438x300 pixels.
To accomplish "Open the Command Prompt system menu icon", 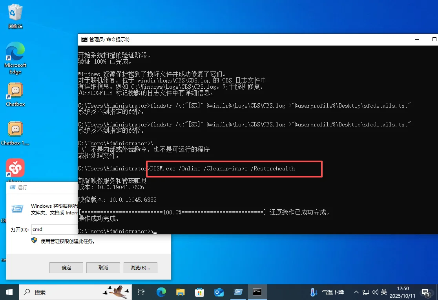I will [84, 39].
